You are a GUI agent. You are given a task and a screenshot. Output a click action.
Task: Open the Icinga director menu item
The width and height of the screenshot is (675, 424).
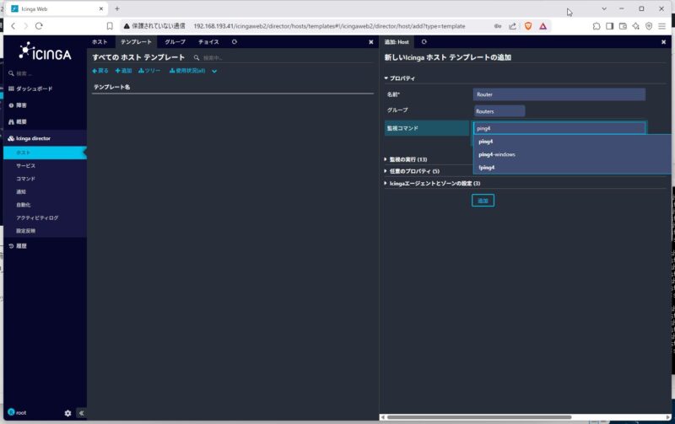pyautogui.click(x=30, y=138)
